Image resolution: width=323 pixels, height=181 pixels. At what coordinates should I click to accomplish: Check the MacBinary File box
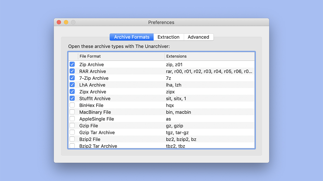pos(72,112)
